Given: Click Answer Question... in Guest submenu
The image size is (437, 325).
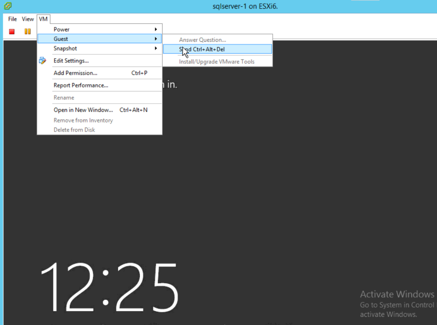Looking at the screenshot, I should pos(218,40).
